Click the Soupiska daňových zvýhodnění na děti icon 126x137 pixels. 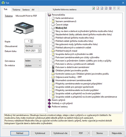[53, 54]
